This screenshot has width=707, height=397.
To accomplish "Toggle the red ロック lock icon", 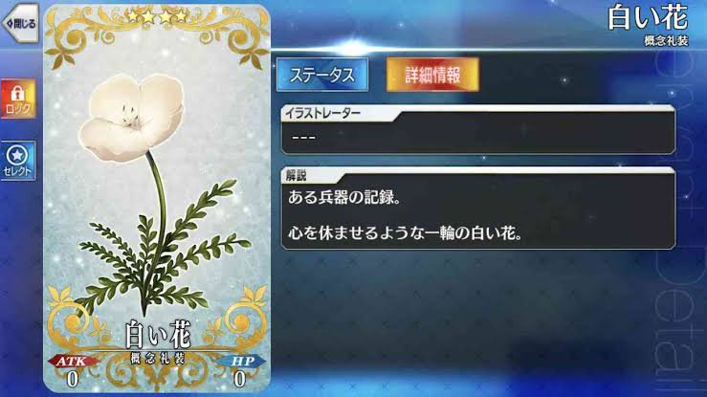I will 18,99.
